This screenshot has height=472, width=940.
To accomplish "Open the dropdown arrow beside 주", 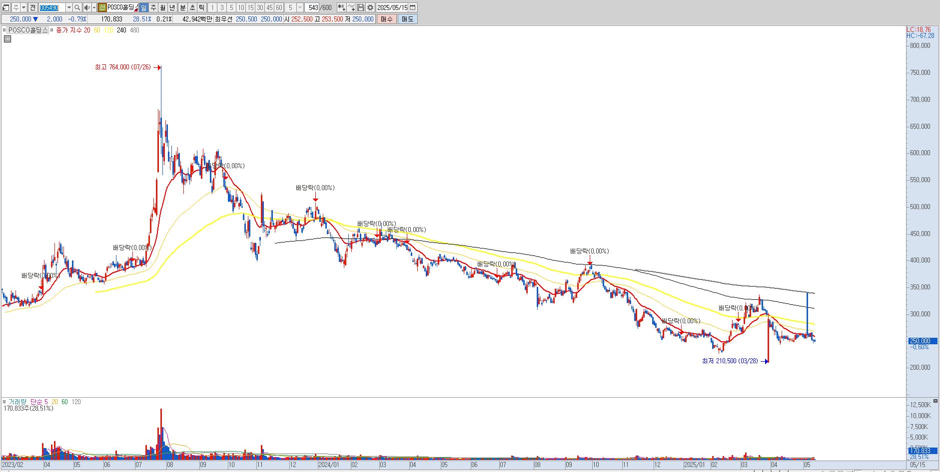I will click(x=23, y=7).
